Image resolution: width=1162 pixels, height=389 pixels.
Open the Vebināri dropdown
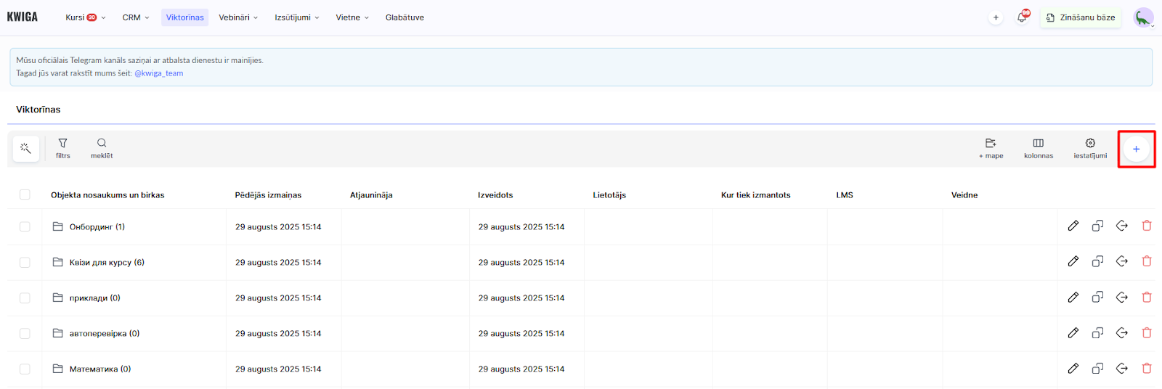pyautogui.click(x=238, y=17)
